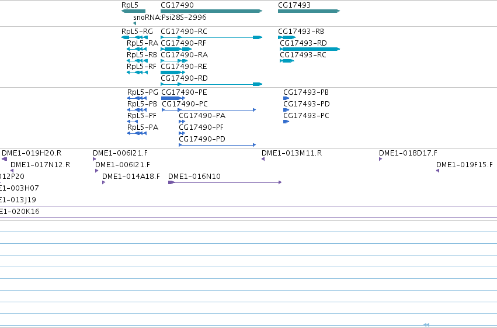Image resolution: width=497 pixels, height=328 pixels.
Task: Select clone end DME1-014A18.F
Action: 131,177
